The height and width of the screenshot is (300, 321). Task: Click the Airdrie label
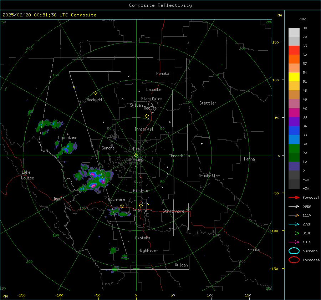[141, 190]
